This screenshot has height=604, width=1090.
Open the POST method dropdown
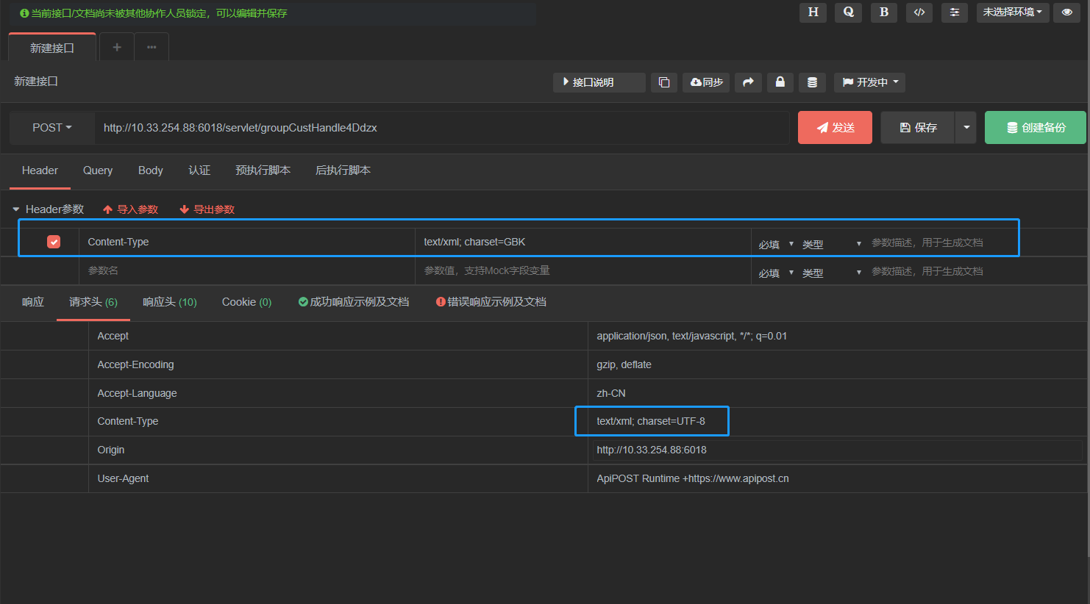click(52, 128)
